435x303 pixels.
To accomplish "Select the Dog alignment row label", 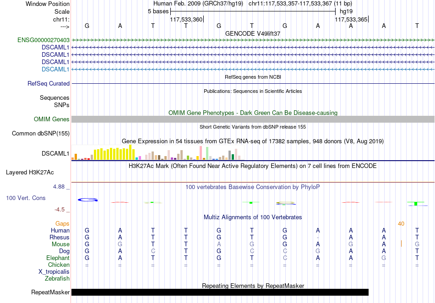I will pos(65,251).
